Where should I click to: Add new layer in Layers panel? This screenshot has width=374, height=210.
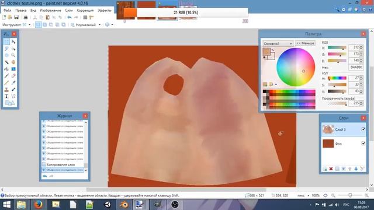325,169
